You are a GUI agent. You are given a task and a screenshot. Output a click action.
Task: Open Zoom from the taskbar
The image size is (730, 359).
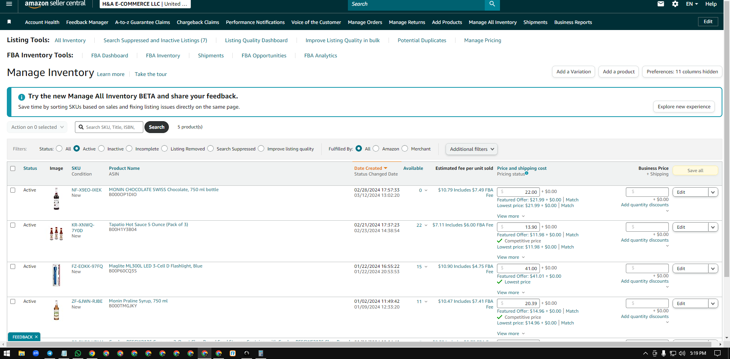[x=36, y=353]
